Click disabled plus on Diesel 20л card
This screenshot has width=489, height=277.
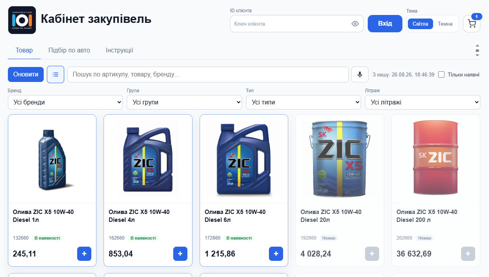(372, 254)
